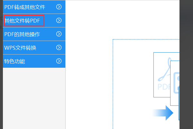Image resolution: width=193 pixels, height=129 pixels.
Task: Expand the 其他文件转PDF circled arrow
Action: pos(59,20)
